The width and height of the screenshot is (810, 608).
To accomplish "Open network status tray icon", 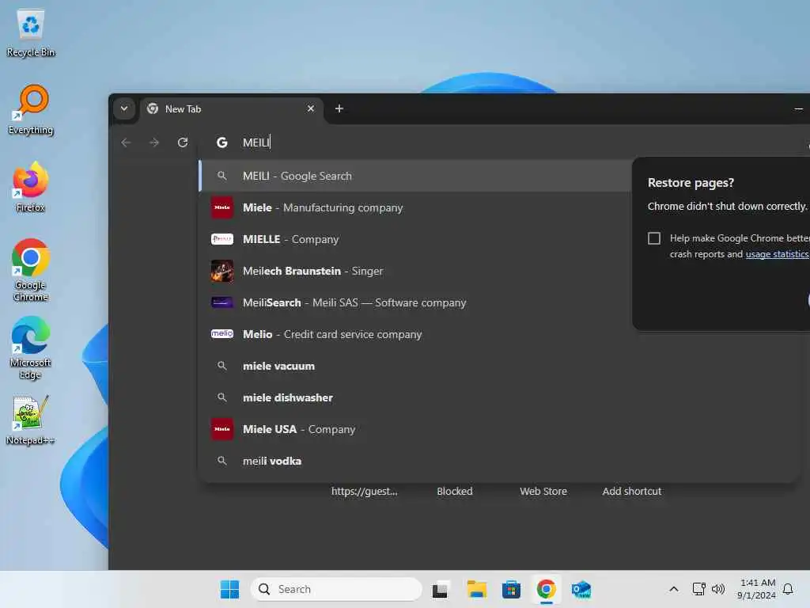I will coord(699,589).
